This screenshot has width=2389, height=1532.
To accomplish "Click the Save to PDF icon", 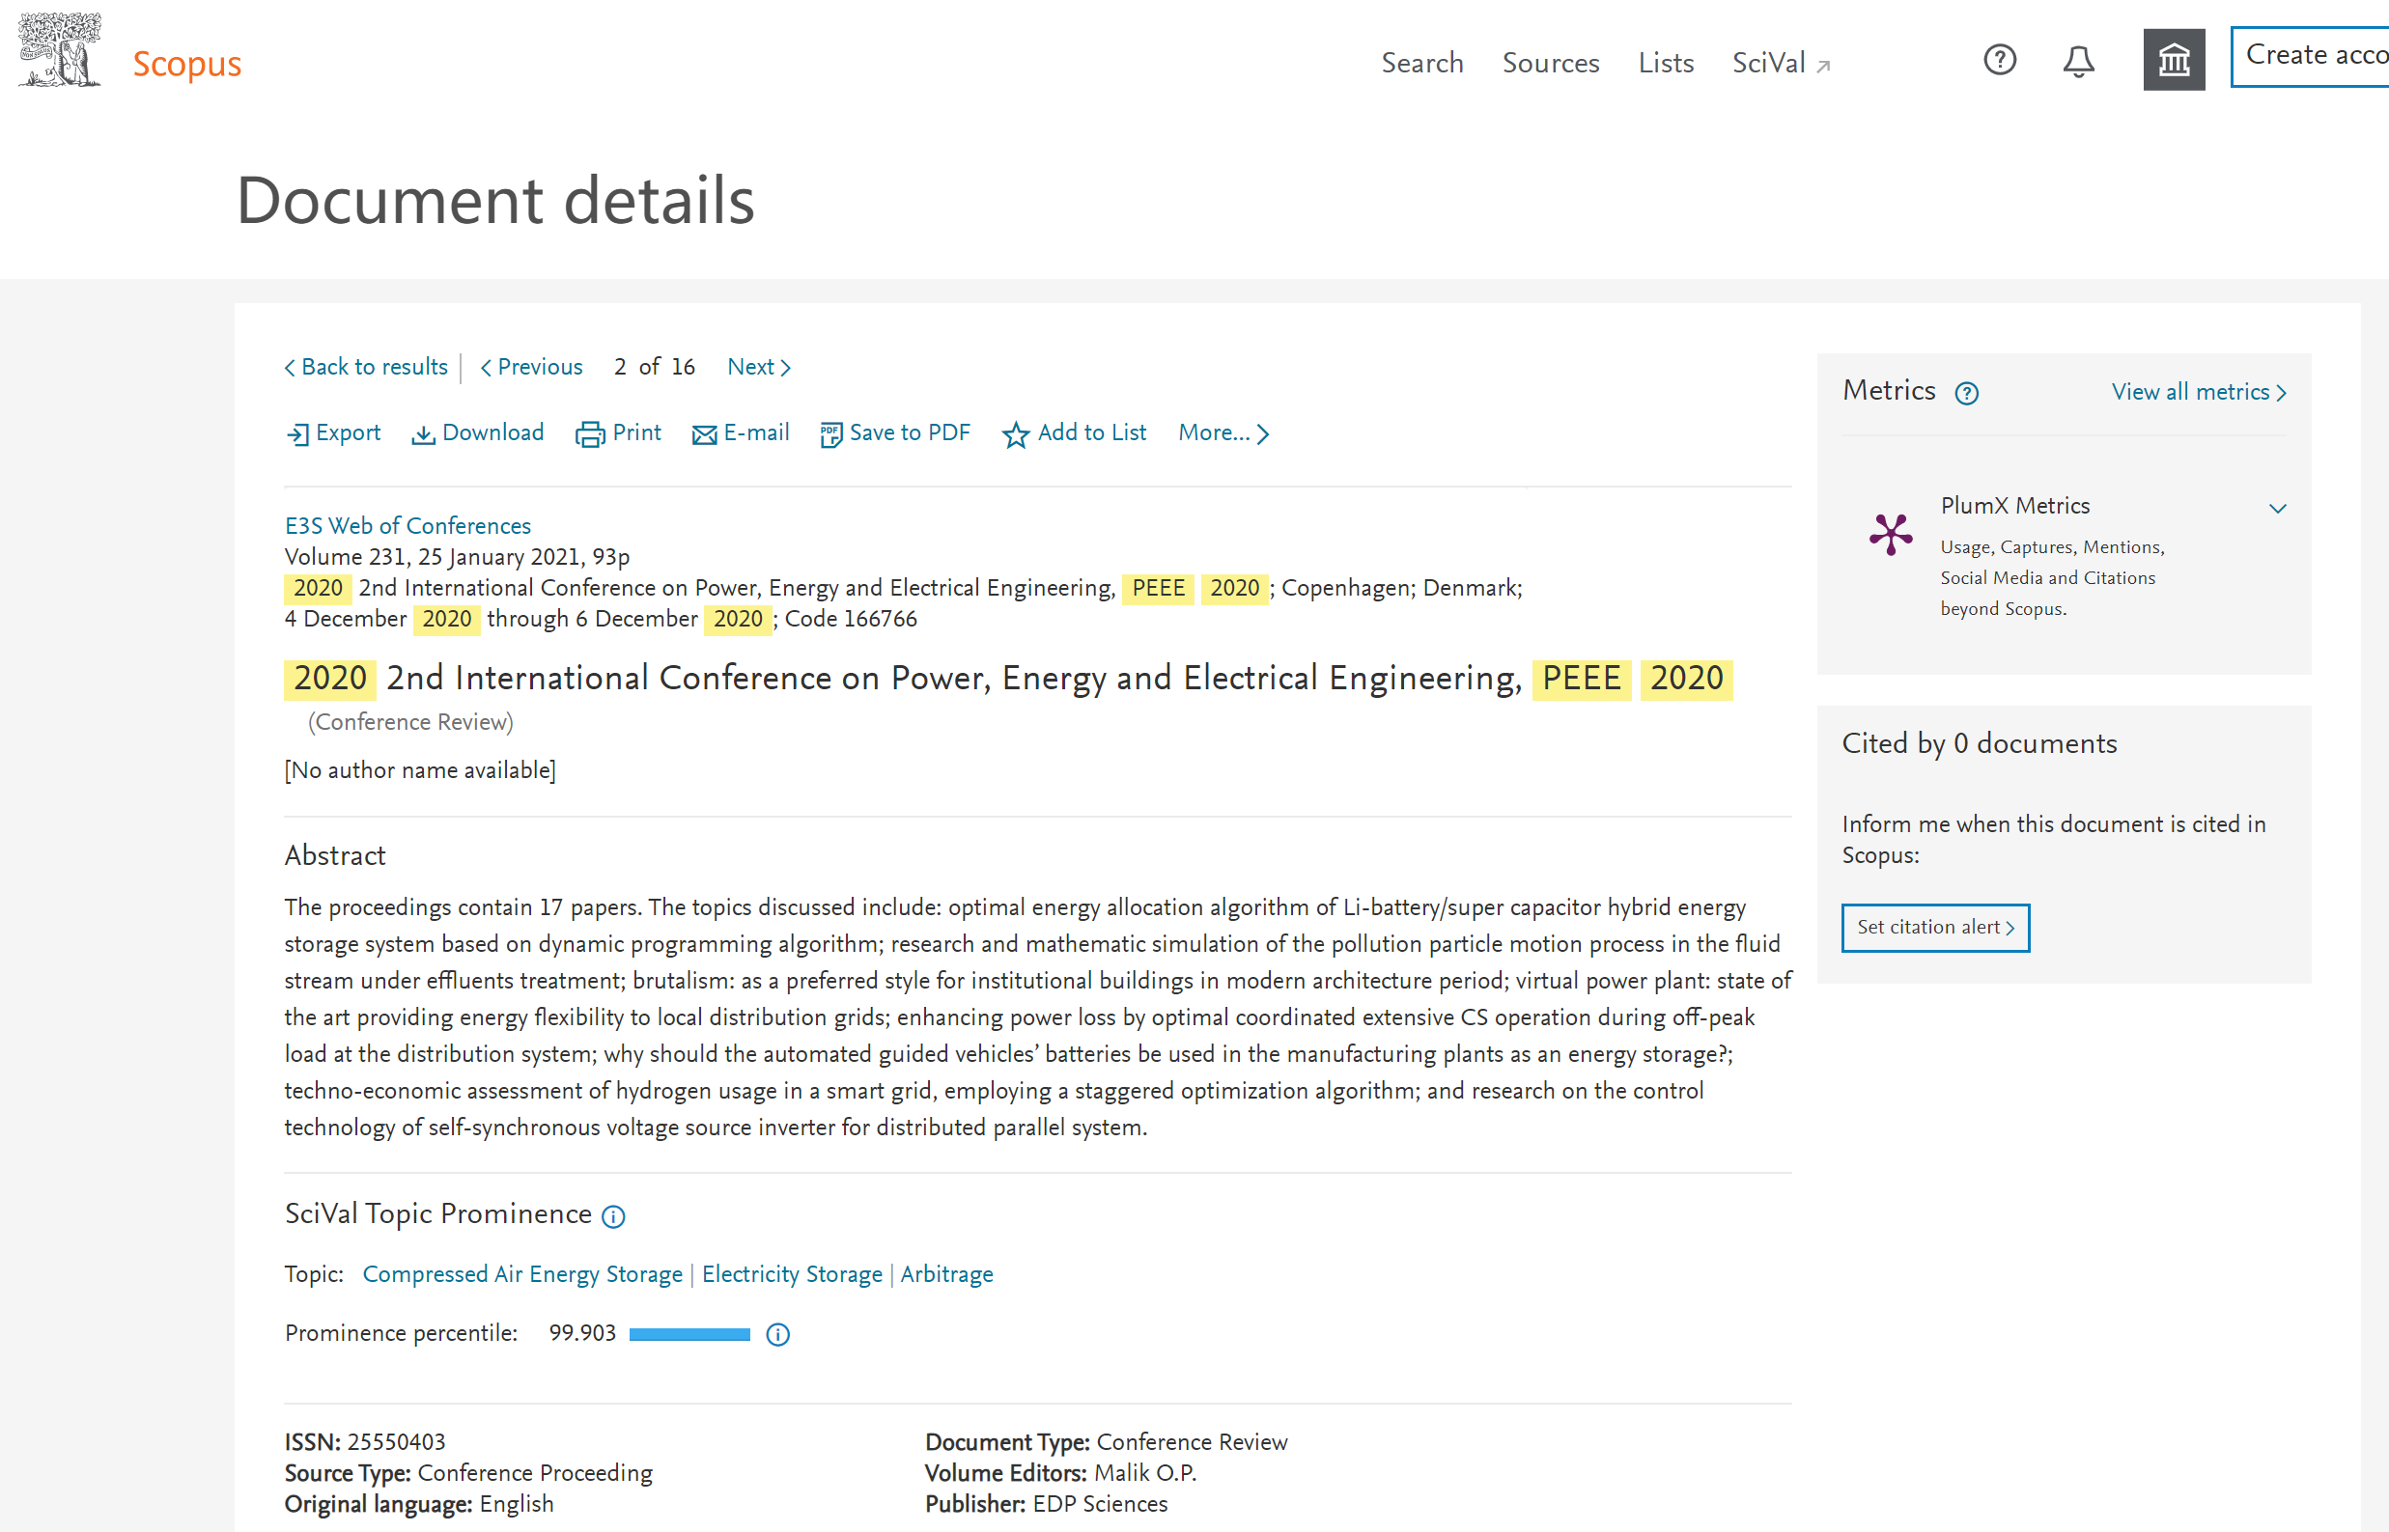I will tap(830, 434).
